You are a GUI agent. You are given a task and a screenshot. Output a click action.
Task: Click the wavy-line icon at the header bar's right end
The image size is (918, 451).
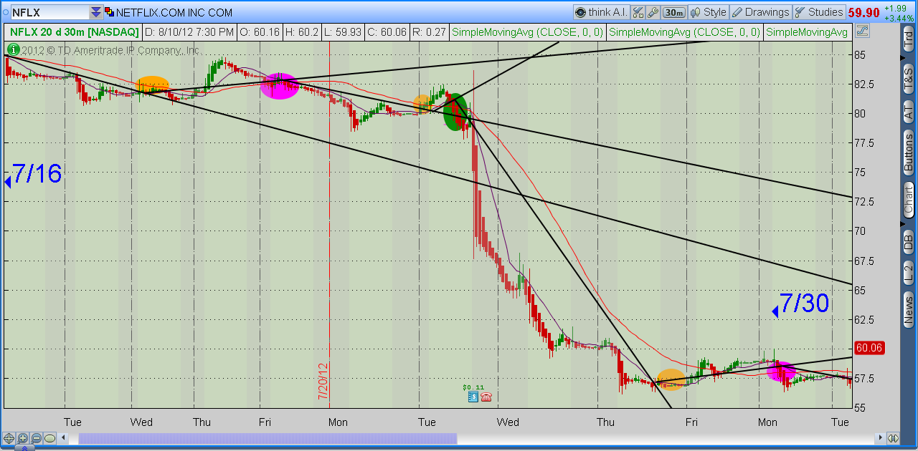(862, 31)
